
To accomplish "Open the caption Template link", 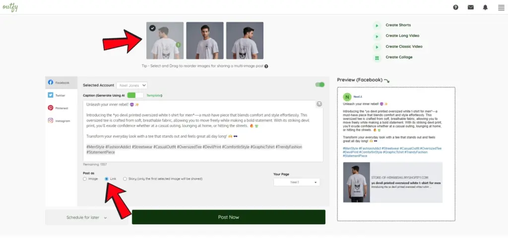I will point(154,96).
